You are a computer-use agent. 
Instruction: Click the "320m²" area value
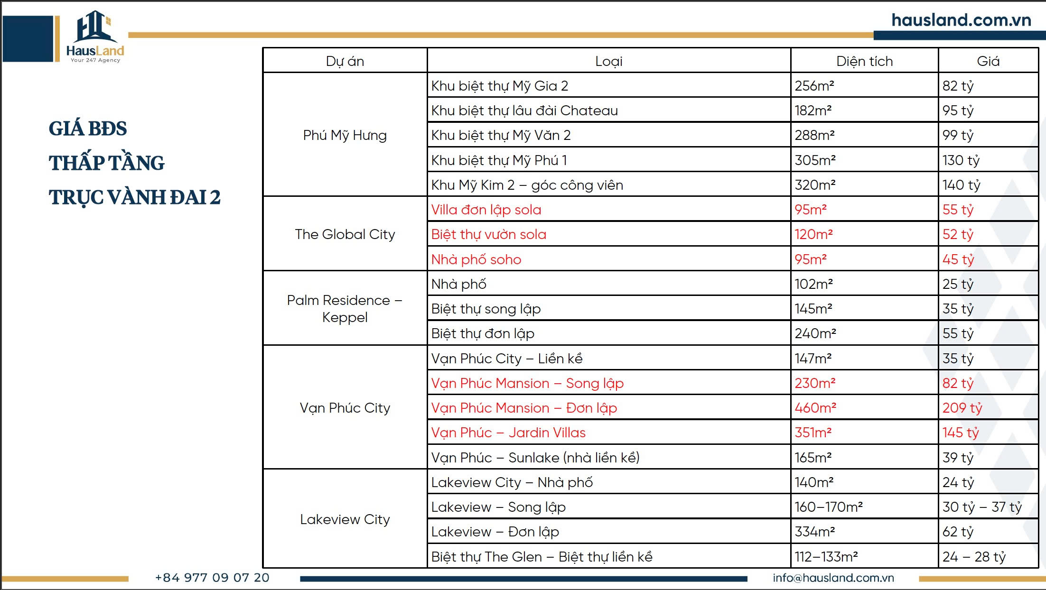pos(815,185)
